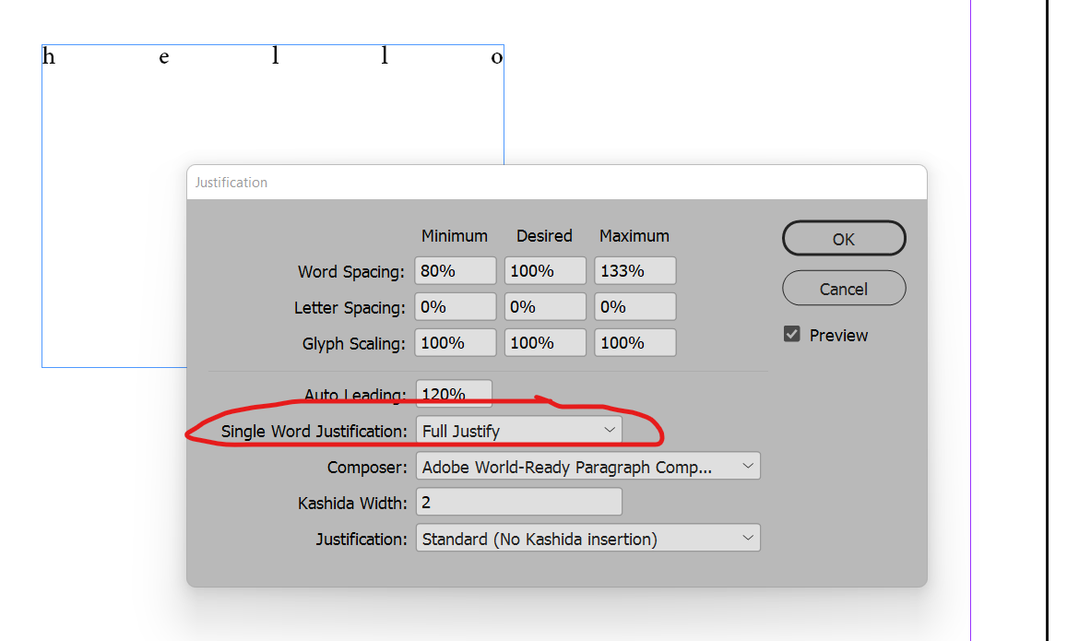Edit the Letter Spacing minimum field
This screenshot has height=641, width=1067.
tap(456, 307)
